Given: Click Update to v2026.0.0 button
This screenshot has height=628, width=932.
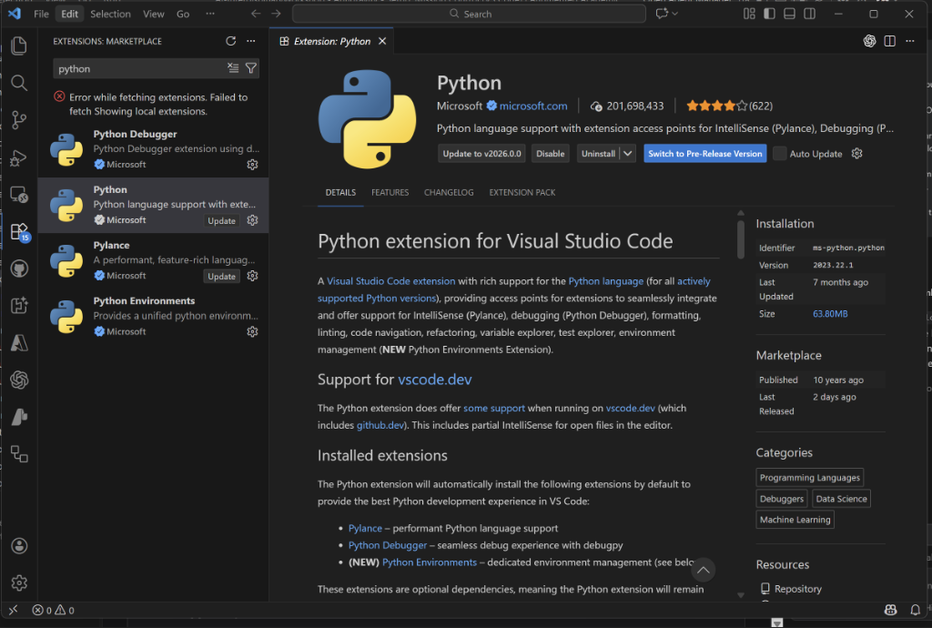Looking at the screenshot, I should (x=481, y=153).
